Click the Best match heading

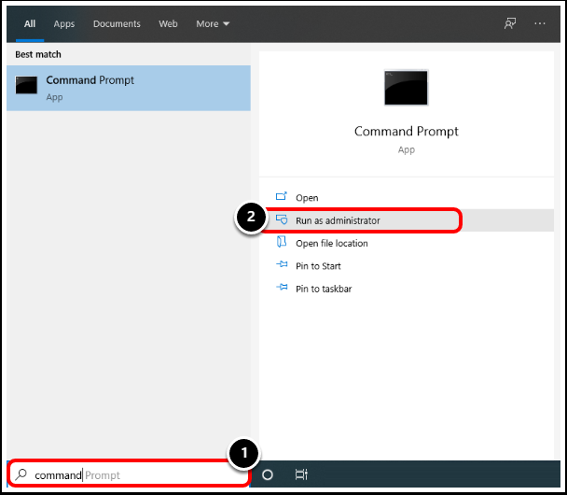click(38, 54)
